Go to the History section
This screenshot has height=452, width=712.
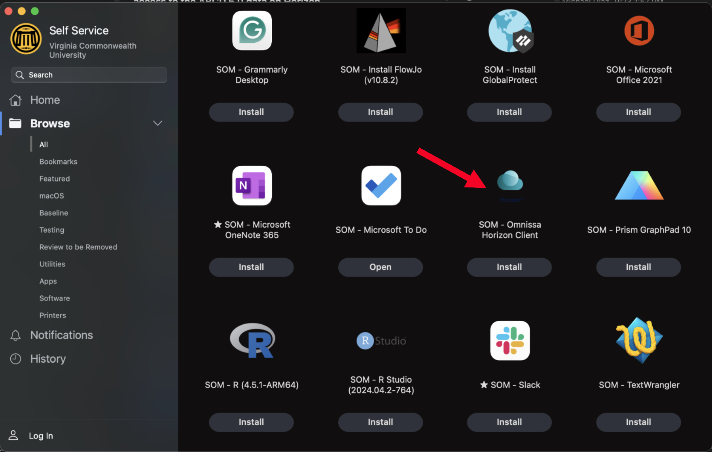[48, 359]
